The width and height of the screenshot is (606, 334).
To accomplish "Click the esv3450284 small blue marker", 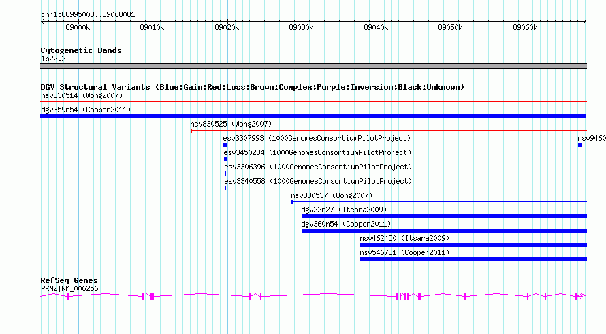I will (x=225, y=159).
